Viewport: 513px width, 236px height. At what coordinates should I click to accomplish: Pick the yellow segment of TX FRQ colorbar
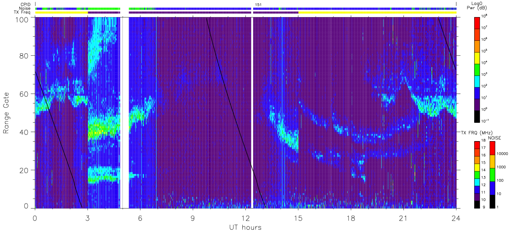[477, 167]
